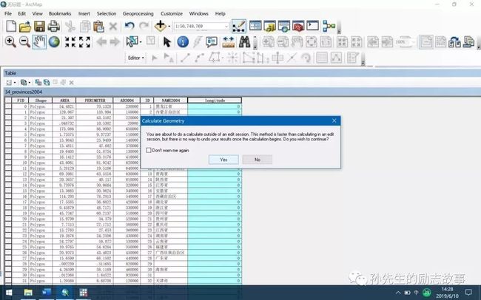Open the File menu

pyautogui.click(x=8, y=13)
